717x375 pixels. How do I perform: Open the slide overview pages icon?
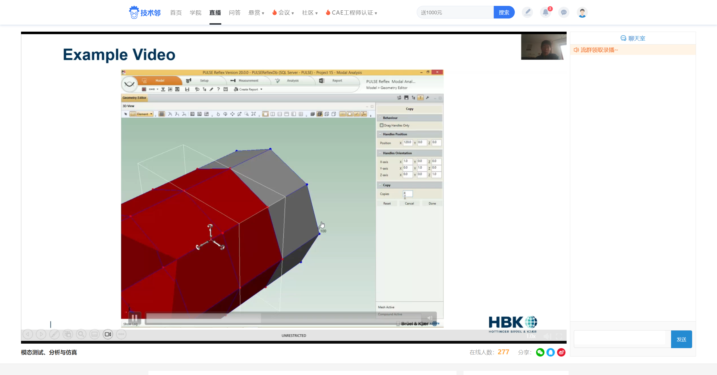pyautogui.click(x=68, y=334)
